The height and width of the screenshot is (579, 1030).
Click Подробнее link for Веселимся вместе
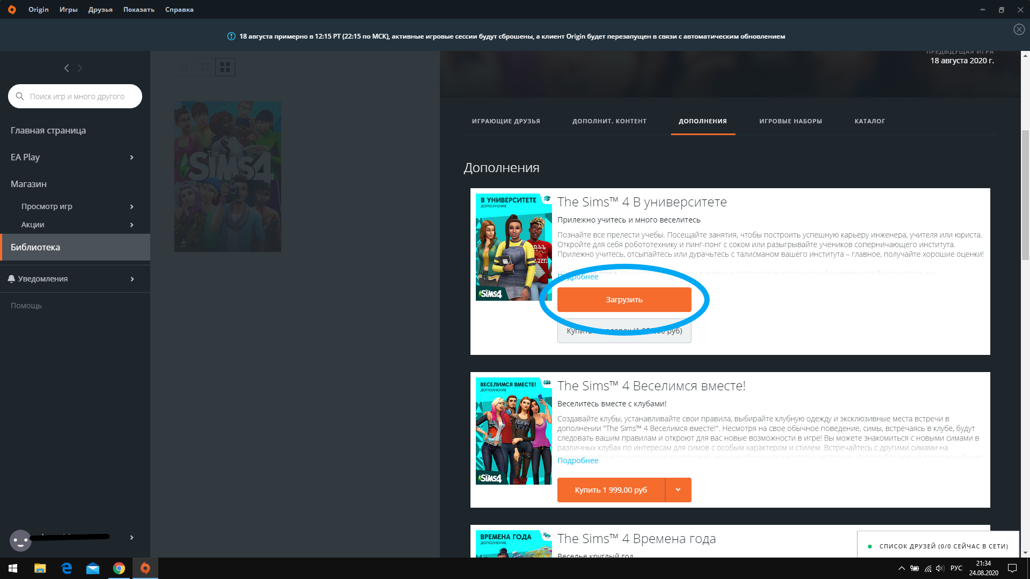(x=578, y=461)
